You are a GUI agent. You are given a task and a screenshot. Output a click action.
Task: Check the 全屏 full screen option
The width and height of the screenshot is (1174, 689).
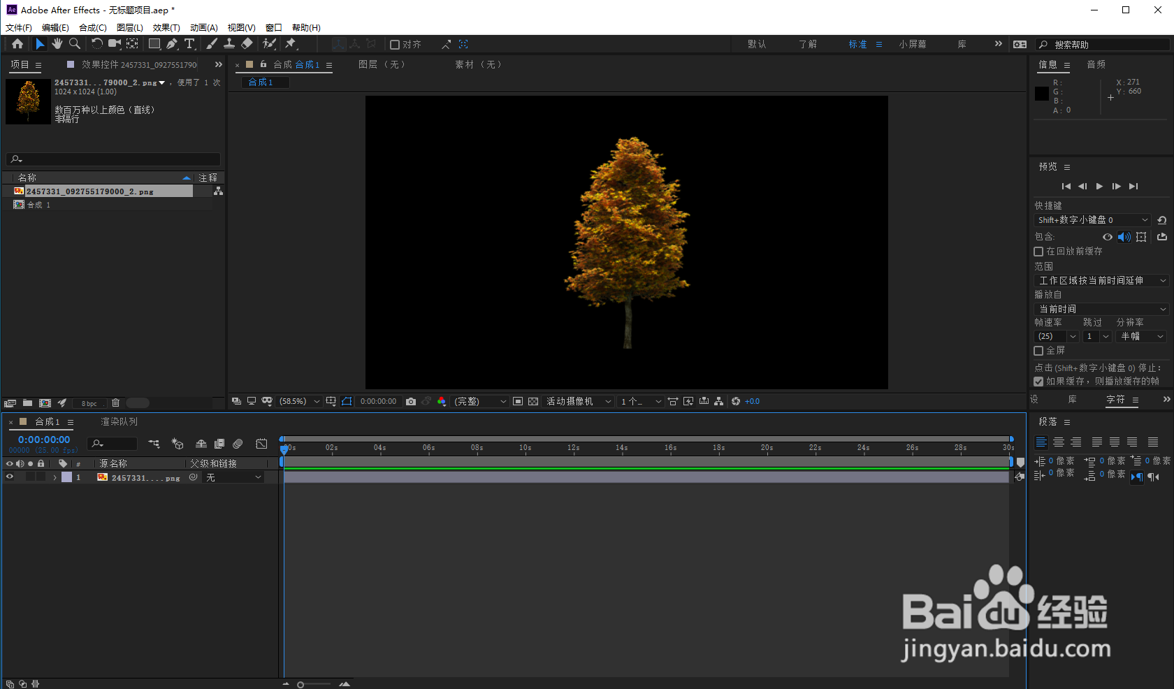[x=1038, y=351]
